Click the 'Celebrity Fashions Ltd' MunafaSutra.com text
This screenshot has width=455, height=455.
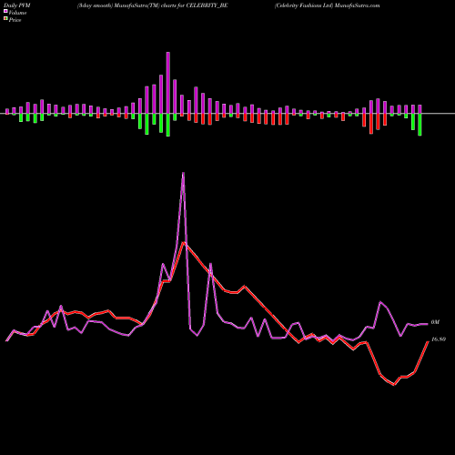click(x=327, y=5)
